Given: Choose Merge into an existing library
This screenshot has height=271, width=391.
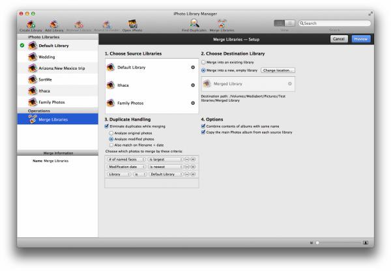Looking at the screenshot, I should [x=203, y=62].
